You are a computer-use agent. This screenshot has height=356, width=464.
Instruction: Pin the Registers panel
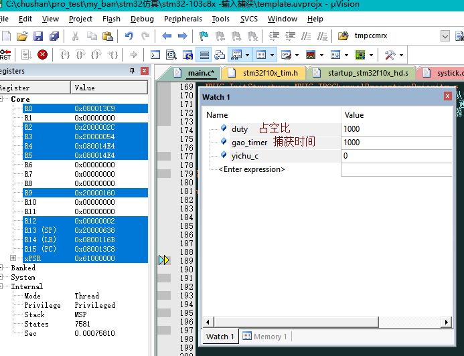point(132,71)
